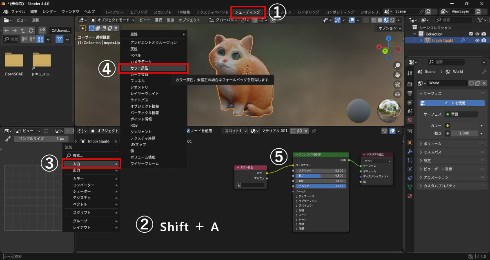Screen dimensions: 490x260
Task: Switch viewport to rendered shading
Action: (392, 20)
